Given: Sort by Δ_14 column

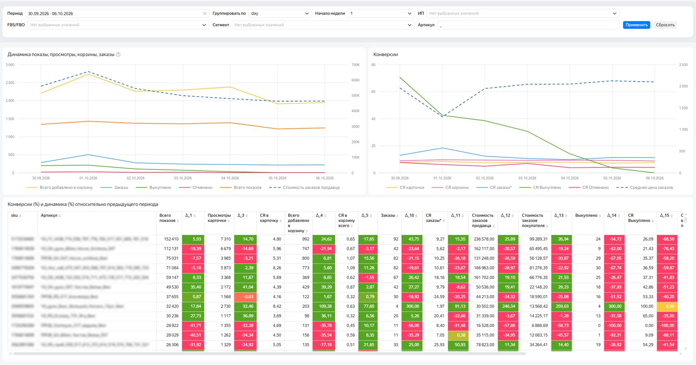Looking at the screenshot, I should pyautogui.click(x=619, y=216).
